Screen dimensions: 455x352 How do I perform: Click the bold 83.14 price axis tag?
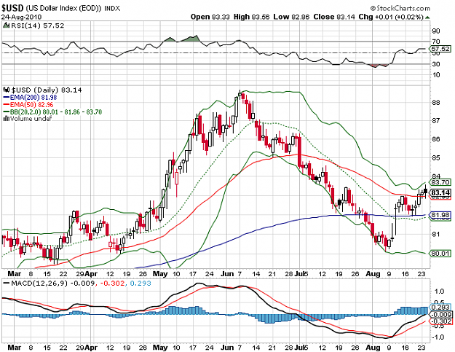click(440, 192)
